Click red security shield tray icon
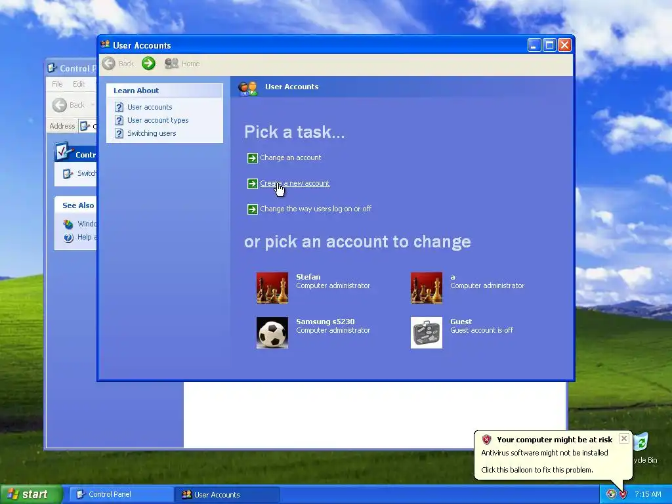 coord(623,494)
